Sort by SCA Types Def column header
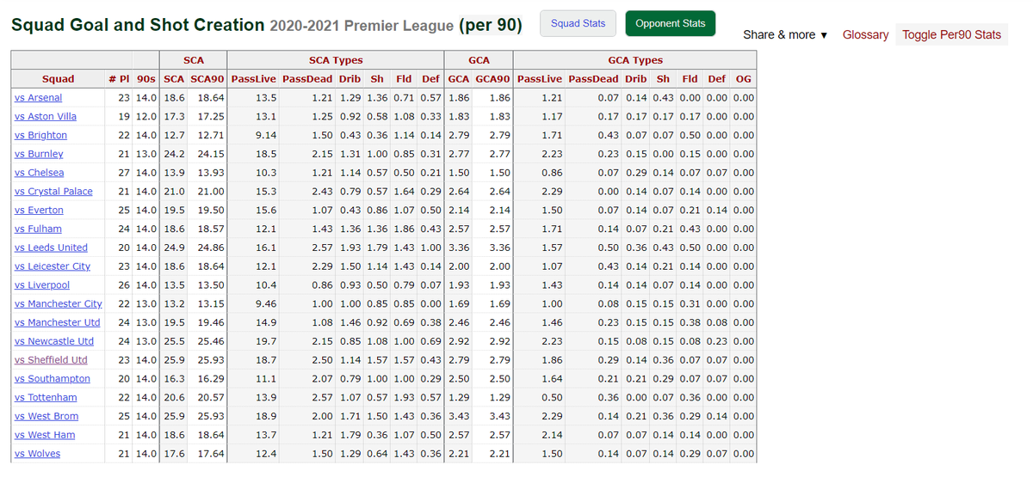The image size is (1033, 477). (430, 79)
